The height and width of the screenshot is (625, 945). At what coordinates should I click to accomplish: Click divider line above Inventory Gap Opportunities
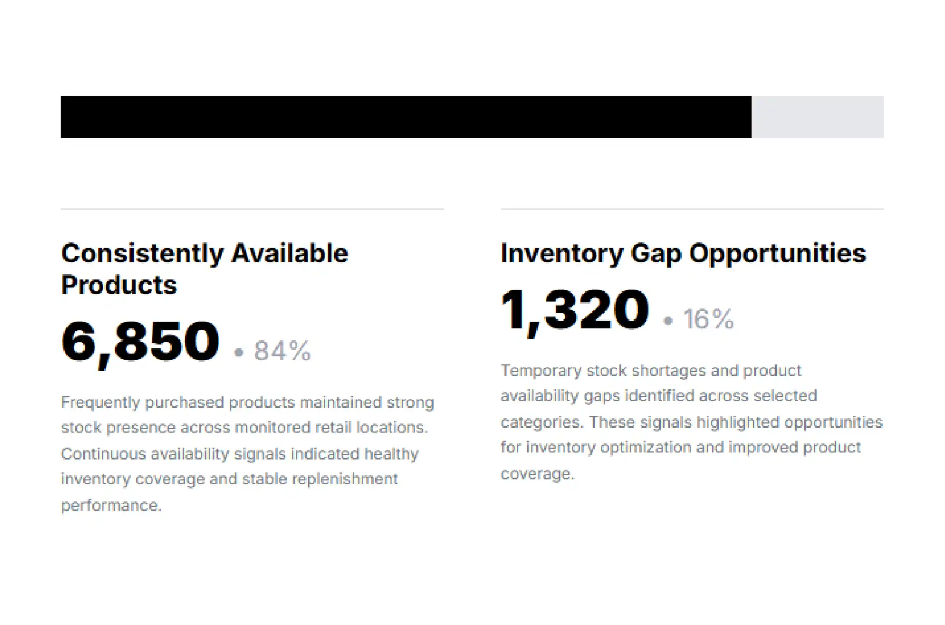point(692,209)
